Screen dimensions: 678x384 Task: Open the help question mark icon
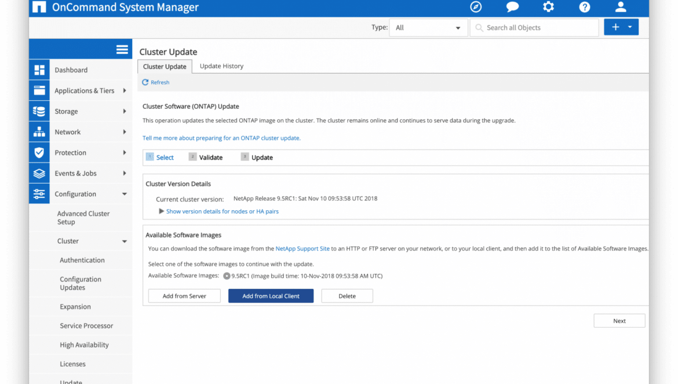tap(585, 7)
